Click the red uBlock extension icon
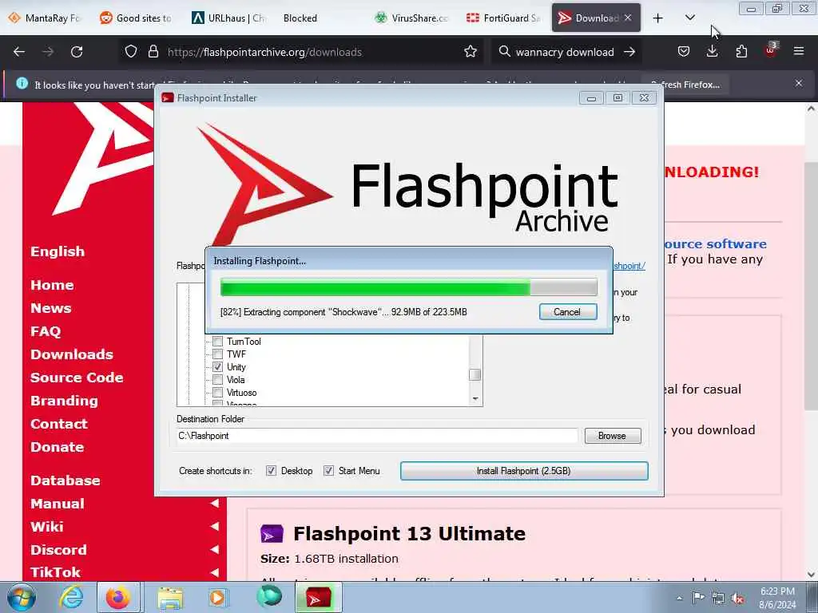 pos(771,50)
